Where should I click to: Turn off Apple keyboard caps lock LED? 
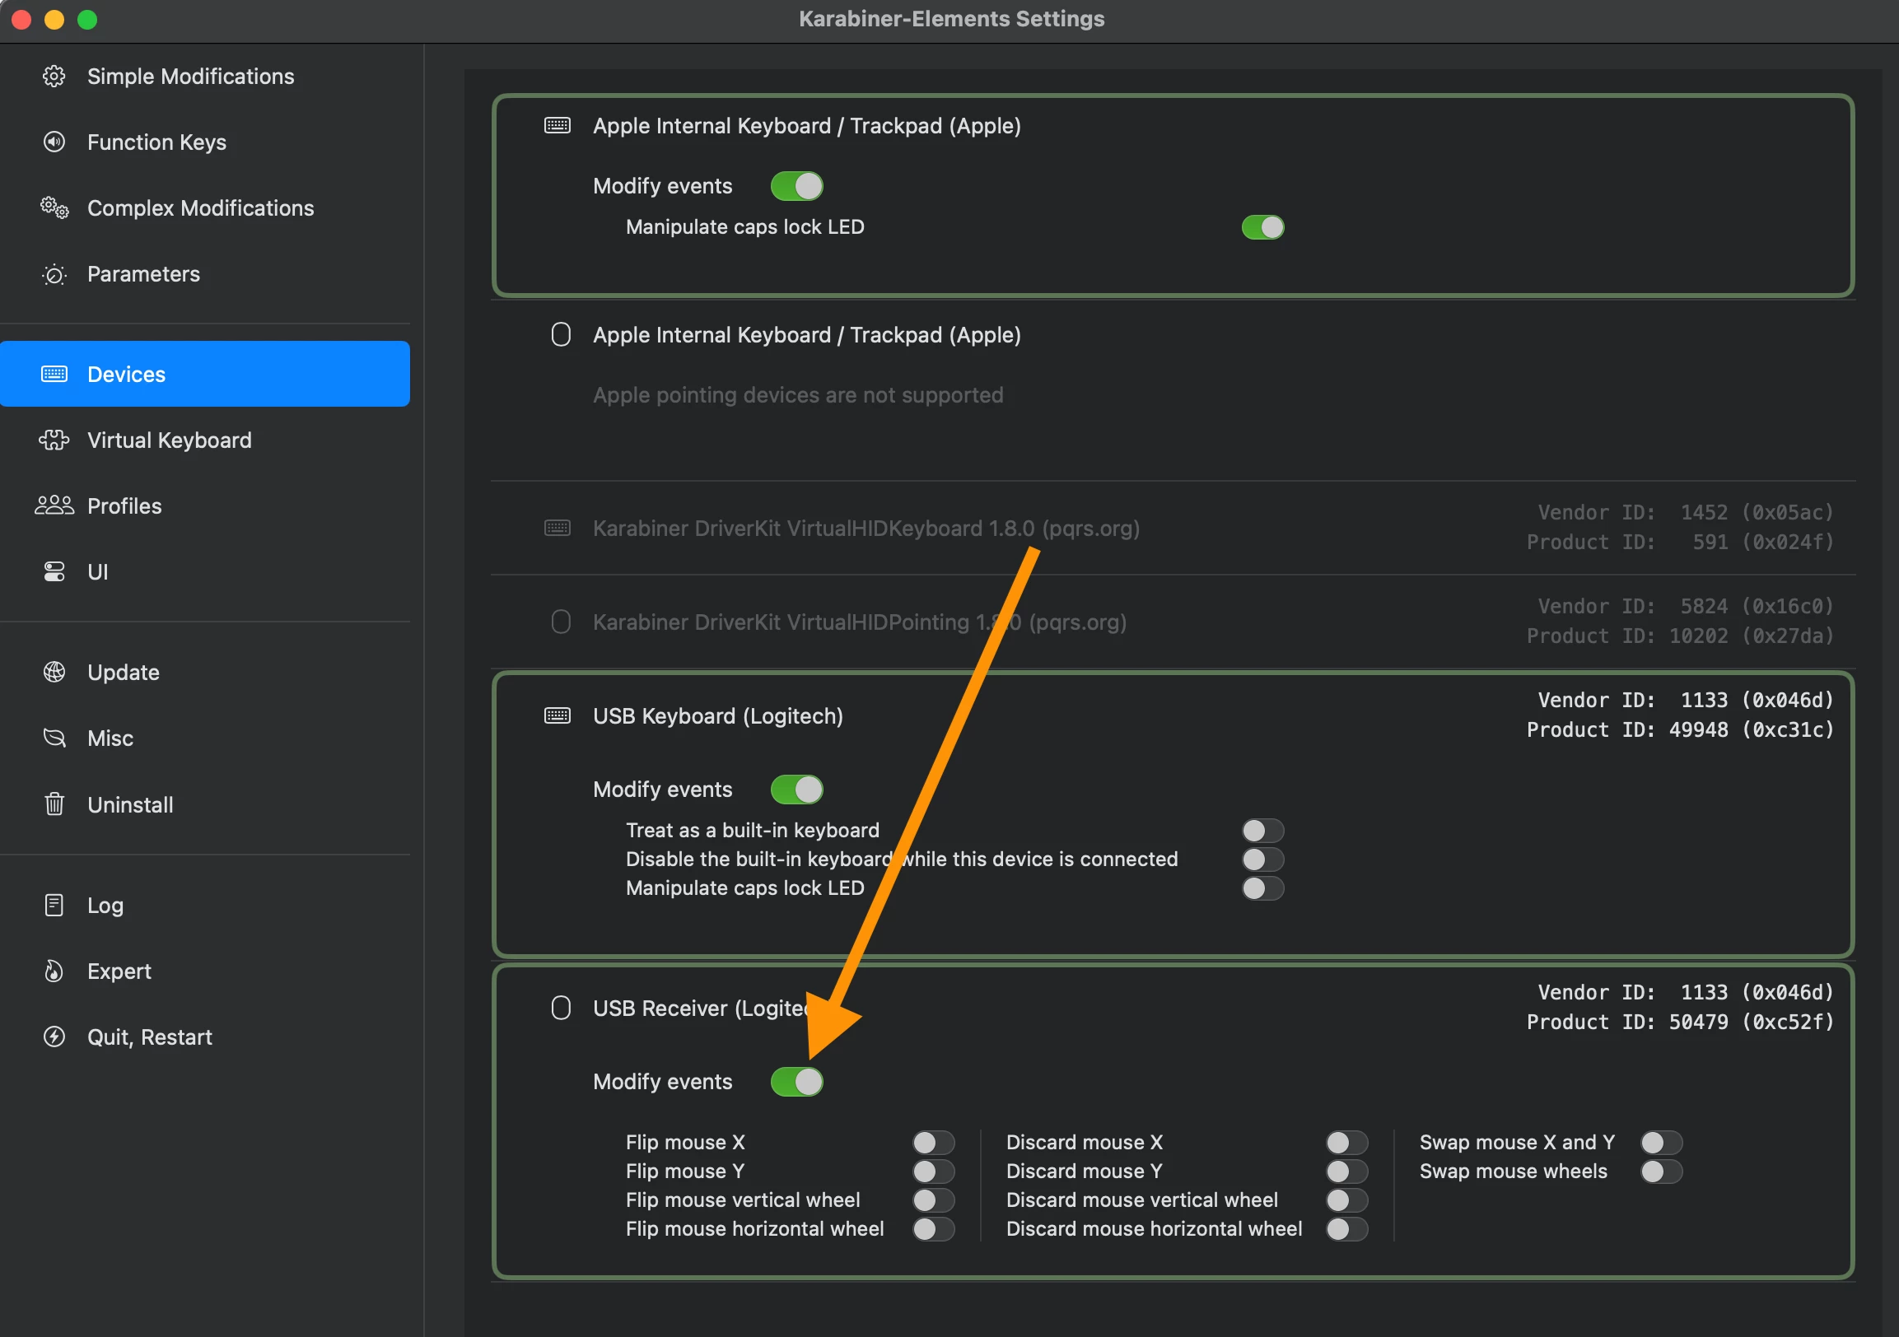coord(1262,226)
